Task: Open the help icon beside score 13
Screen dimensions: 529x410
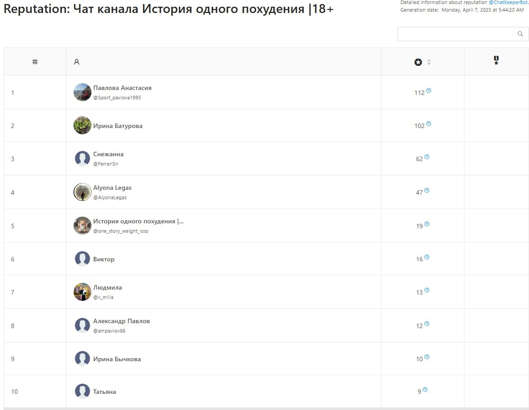Action: click(x=427, y=290)
